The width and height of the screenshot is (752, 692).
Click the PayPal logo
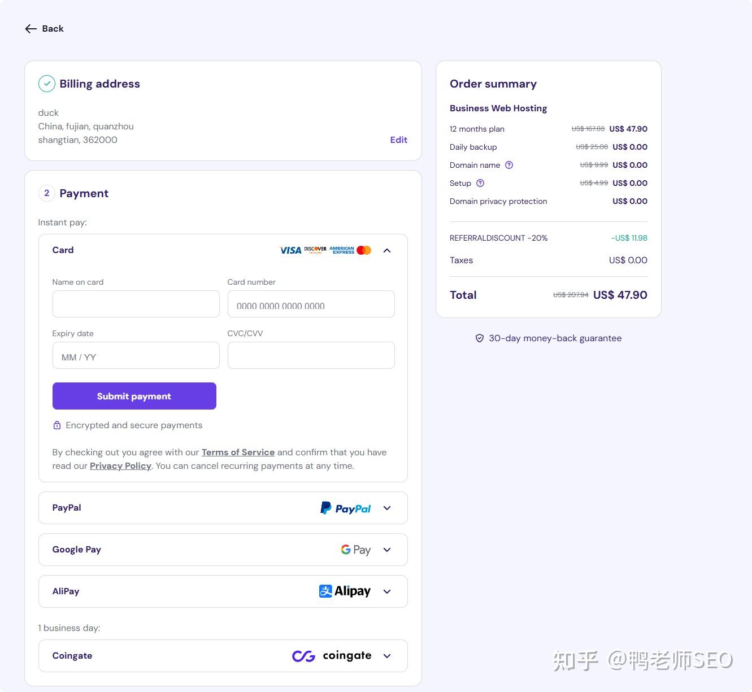point(345,508)
